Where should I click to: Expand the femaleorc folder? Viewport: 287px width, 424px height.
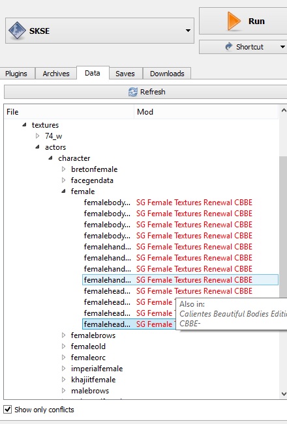64,358
